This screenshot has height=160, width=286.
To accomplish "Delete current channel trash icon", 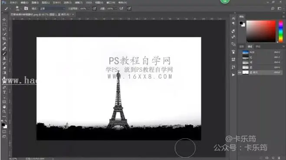I will pyautogui.click(x=279, y=158).
